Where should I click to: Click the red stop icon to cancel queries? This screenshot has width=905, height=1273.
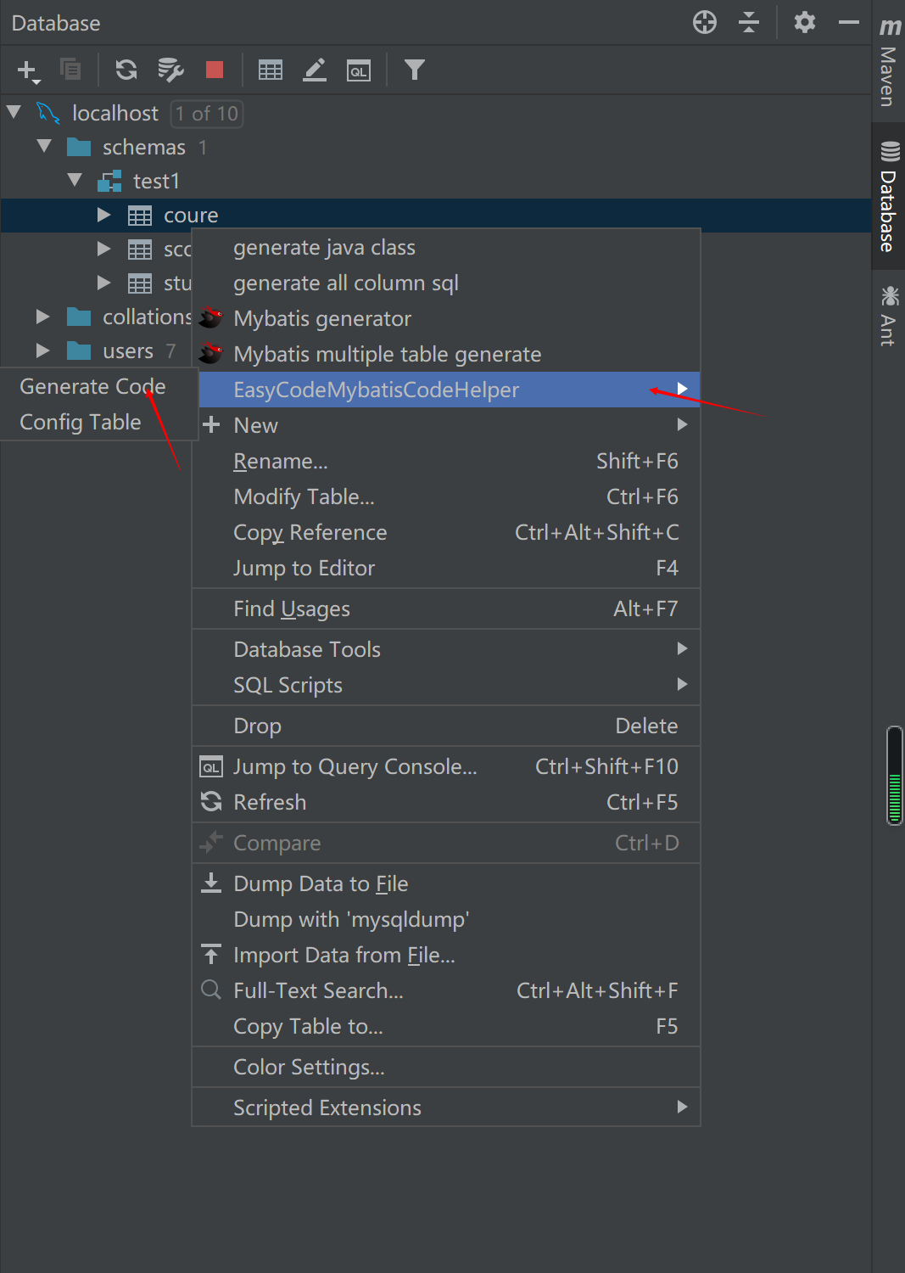point(214,70)
